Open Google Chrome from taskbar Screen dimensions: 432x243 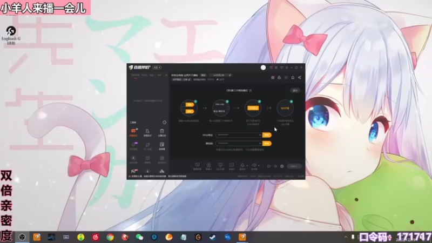click(110, 237)
